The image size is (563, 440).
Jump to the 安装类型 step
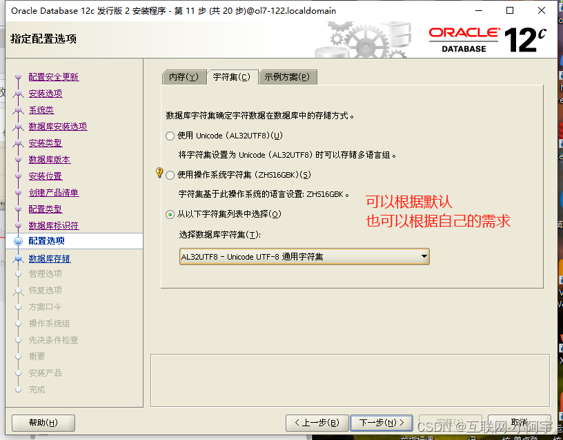point(46,143)
